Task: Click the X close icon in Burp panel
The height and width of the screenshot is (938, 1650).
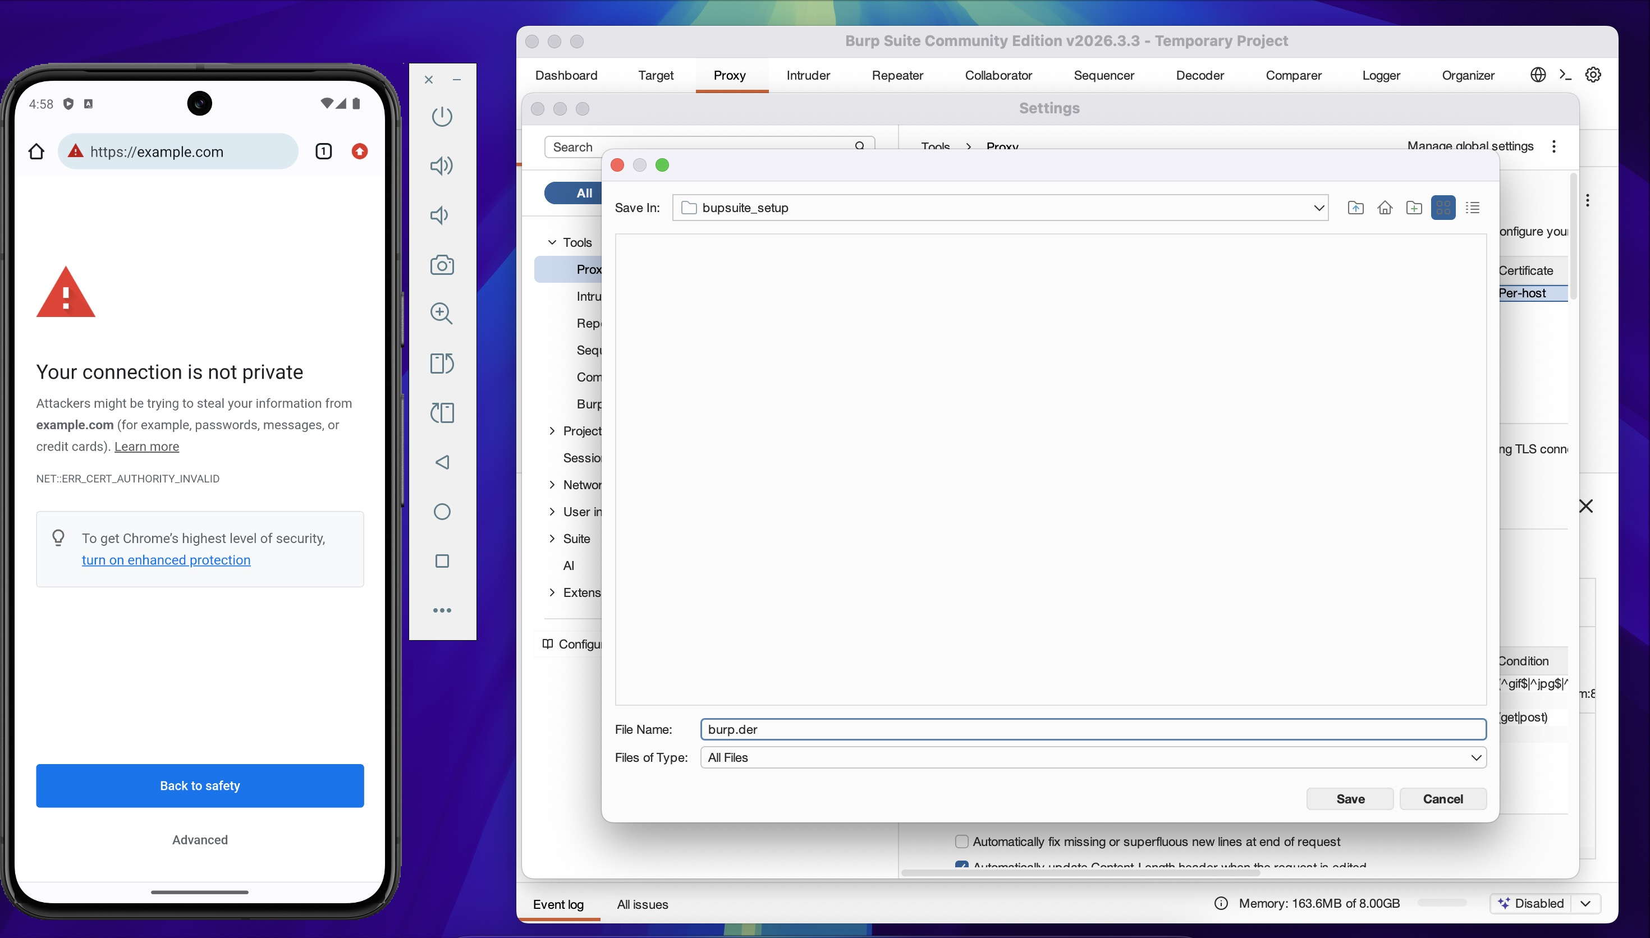Action: tap(1586, 507)
